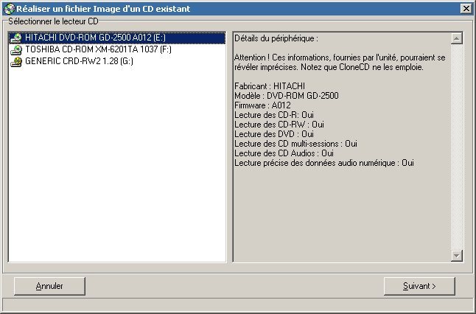Click 'Lecture précise des données audio numérique' line
476x314 pixels.
324,163
